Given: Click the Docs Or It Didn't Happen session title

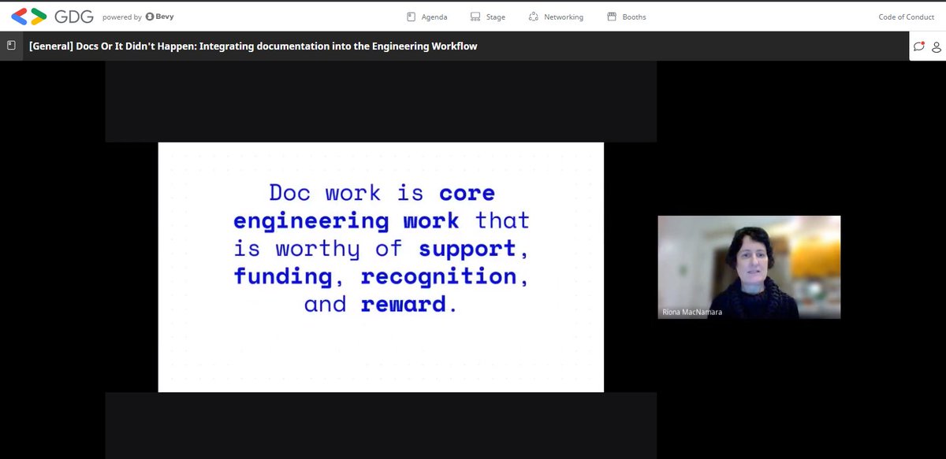Looking at the screenshot, I should pos(252,46).
